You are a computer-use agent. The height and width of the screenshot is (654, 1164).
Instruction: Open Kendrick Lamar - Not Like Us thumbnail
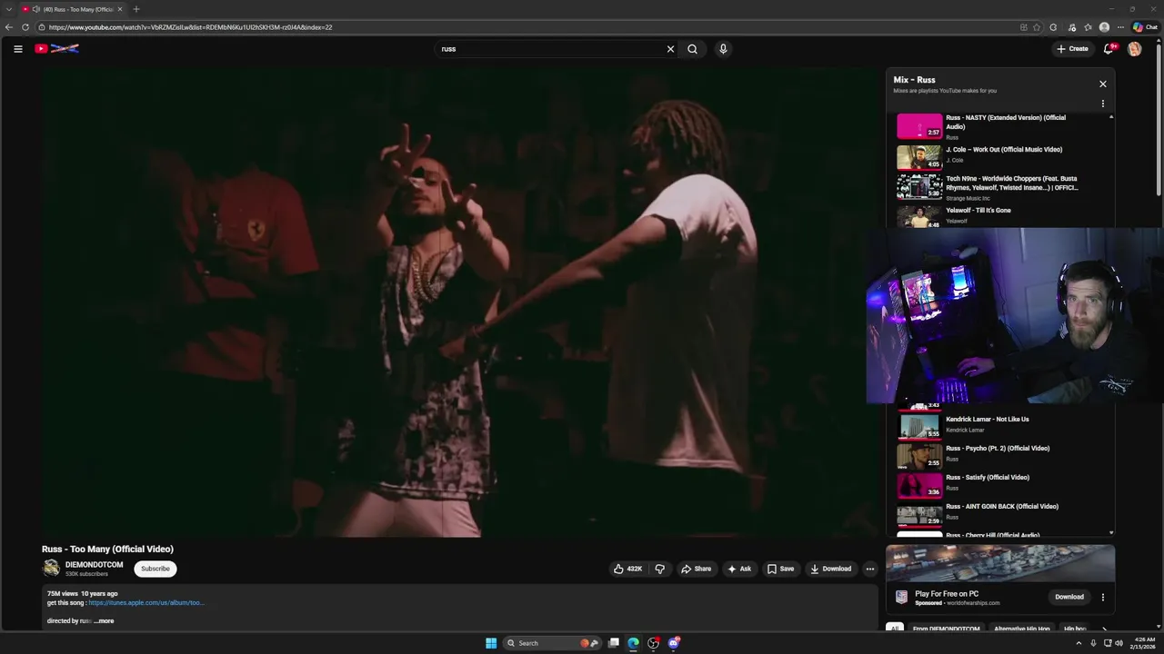[919, 426]
